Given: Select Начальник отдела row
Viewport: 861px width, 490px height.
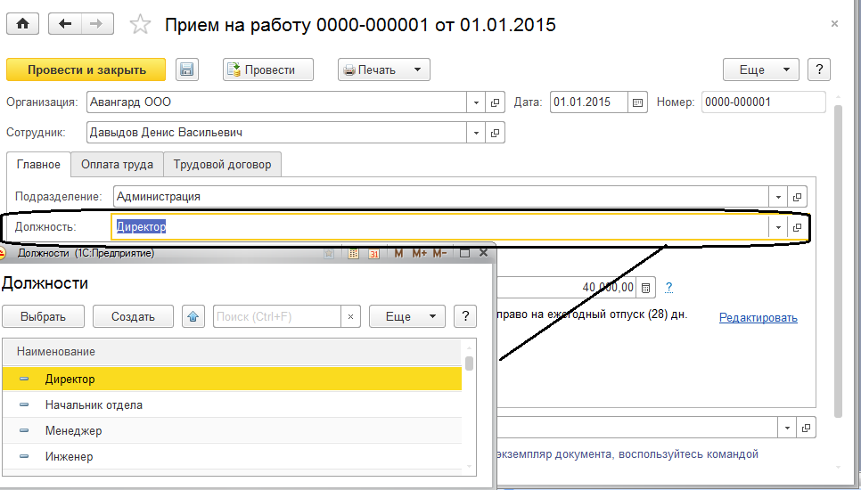Looking at the screenshot, I should coord(232,405).
